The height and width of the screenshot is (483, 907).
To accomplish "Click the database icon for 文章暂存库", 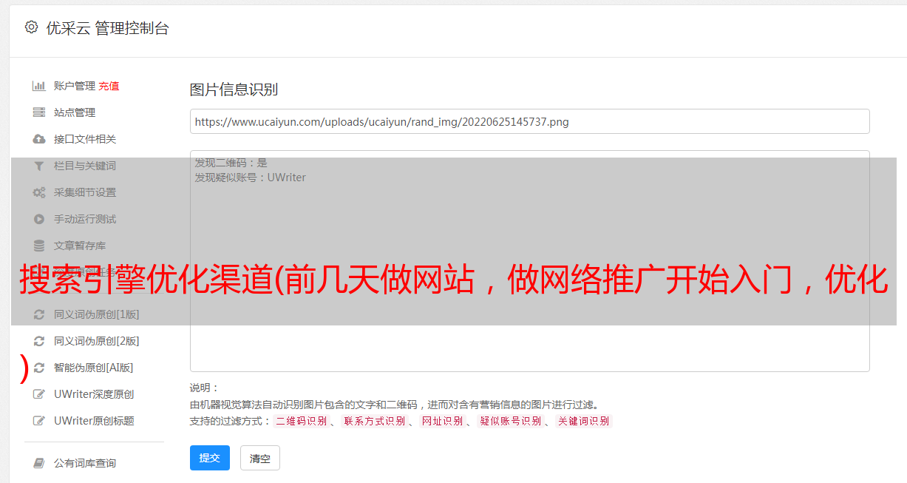I will [39, 246].
